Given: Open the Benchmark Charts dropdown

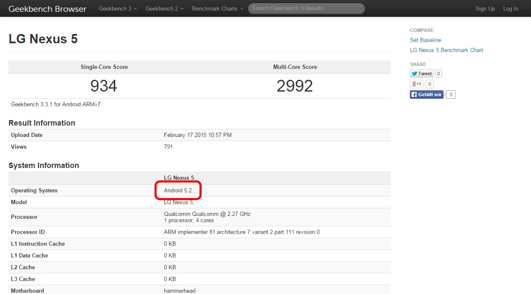Looking at the screenshot, I should (217, 8).
